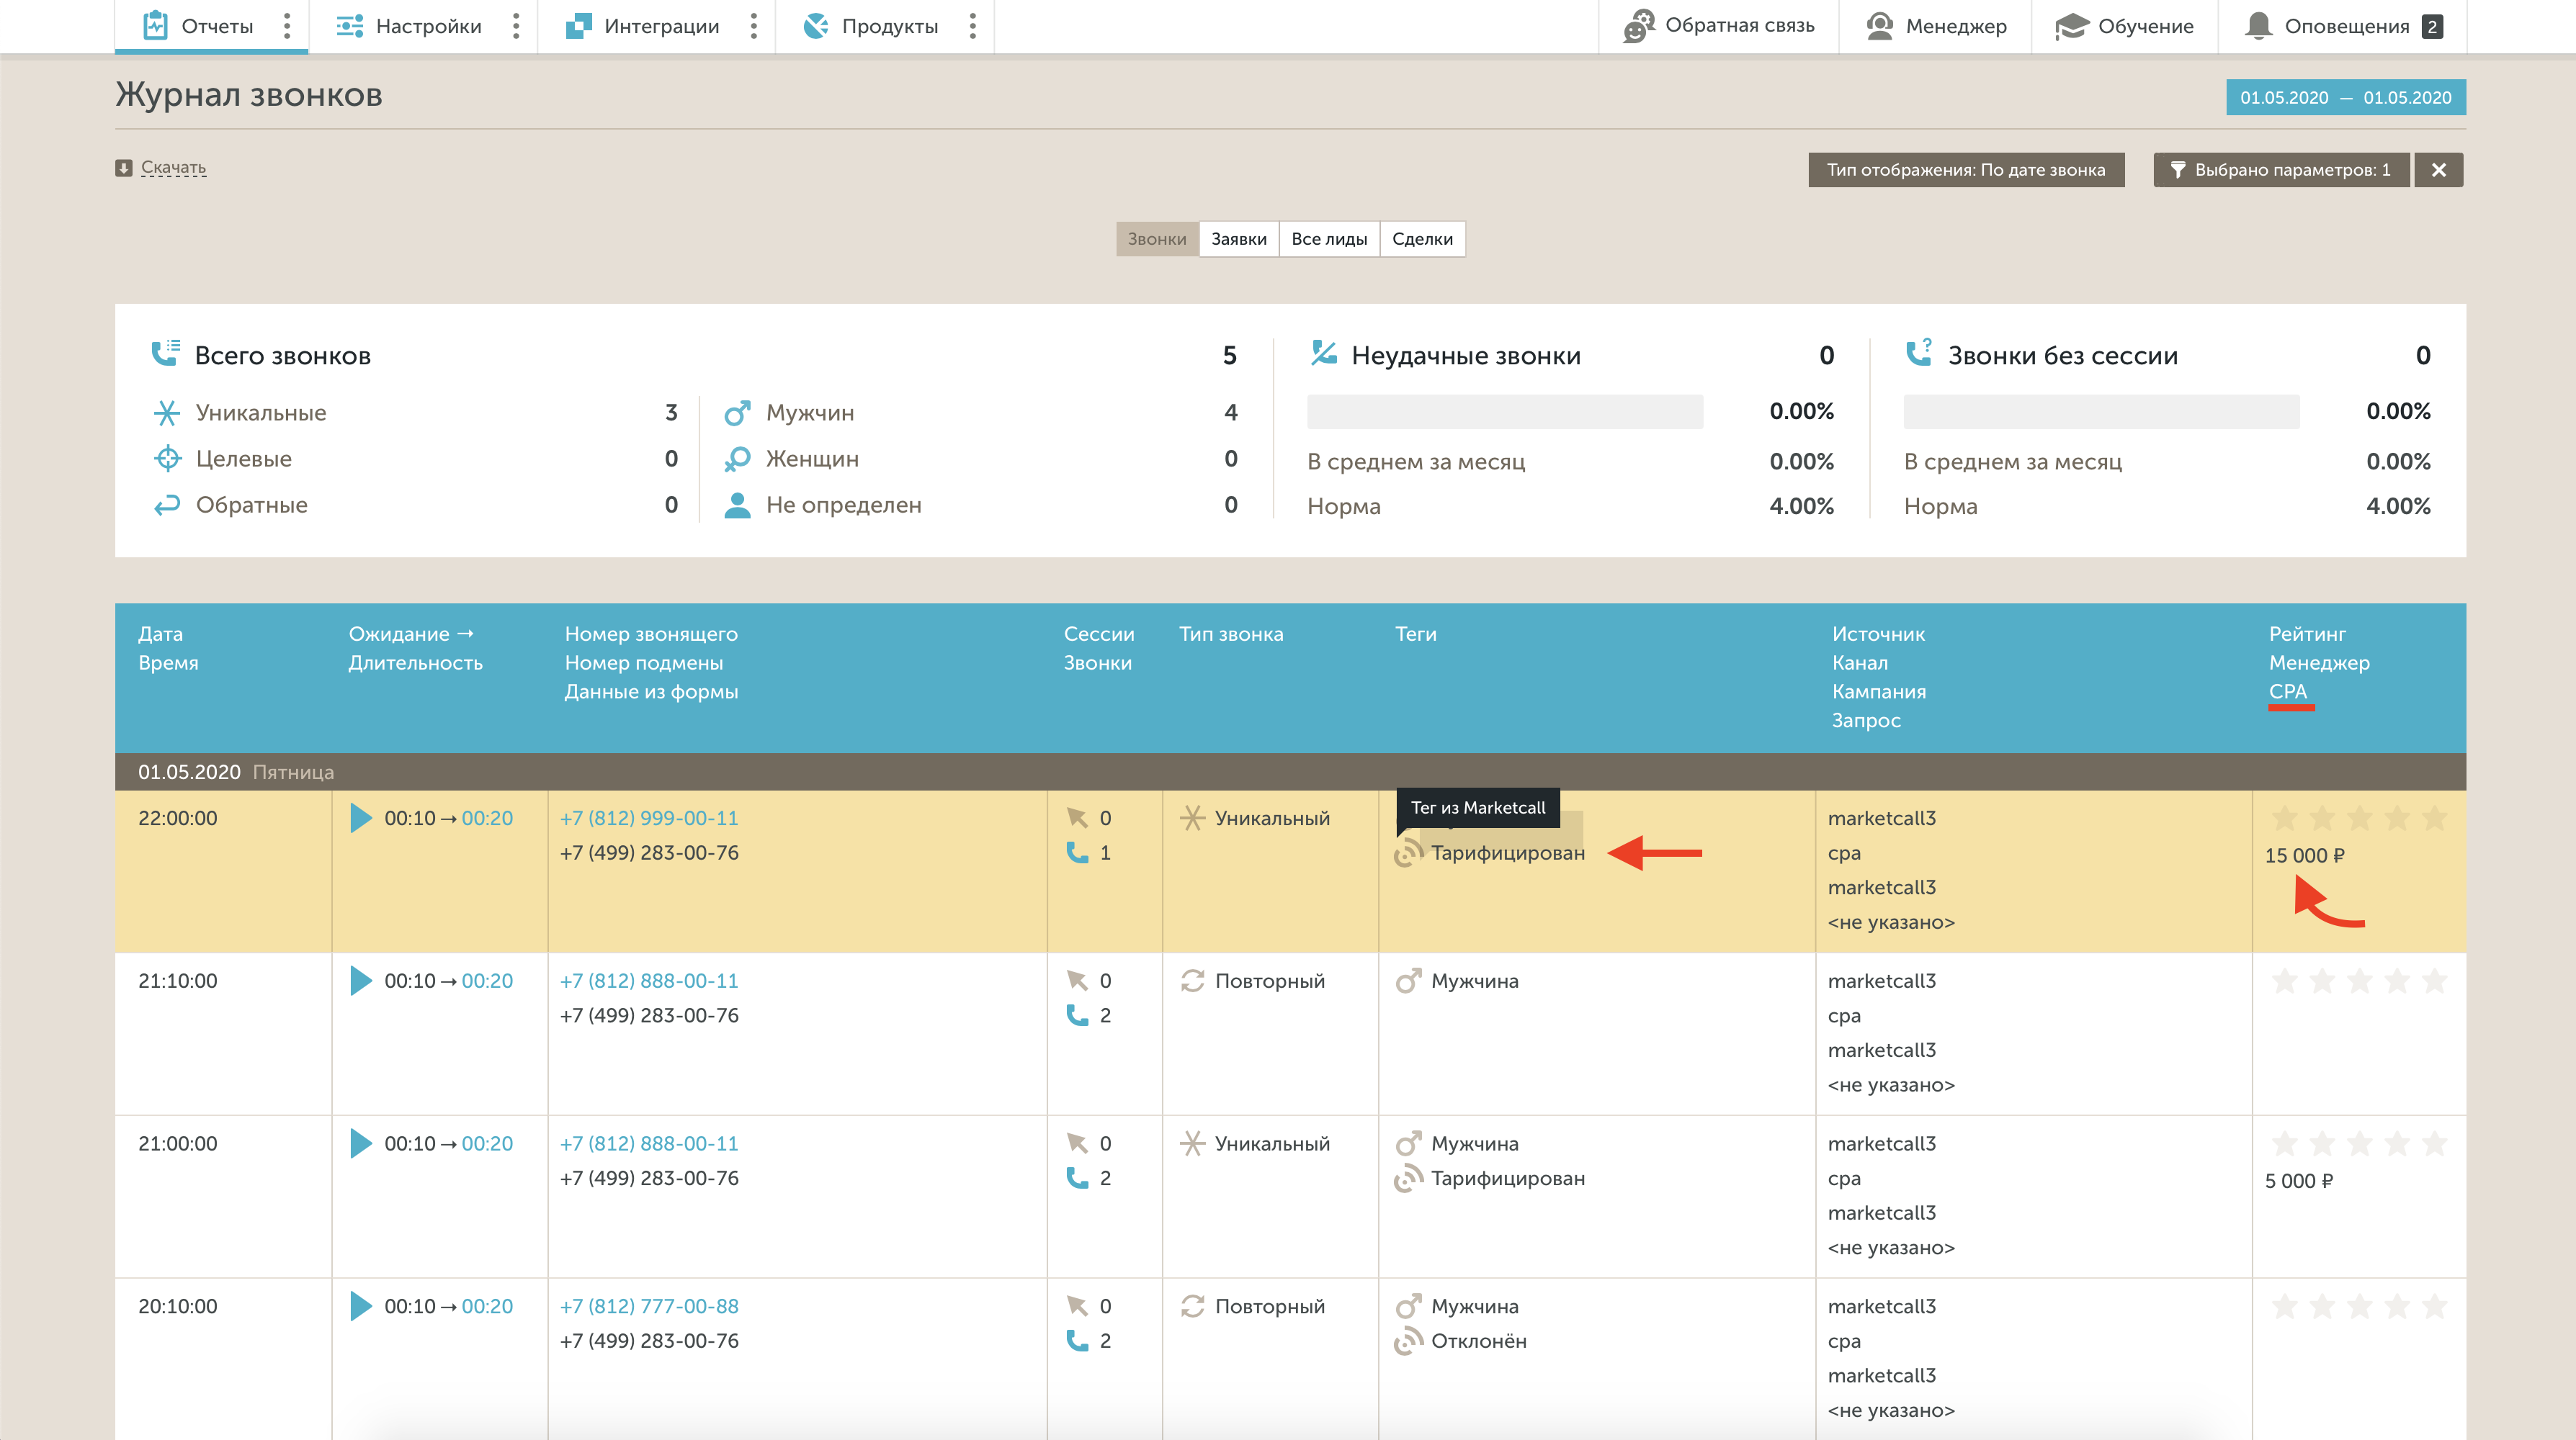Viewport: 2576px width, 1440px height.
Task: Play the 22:00:00 call recording
Action: 360,817
